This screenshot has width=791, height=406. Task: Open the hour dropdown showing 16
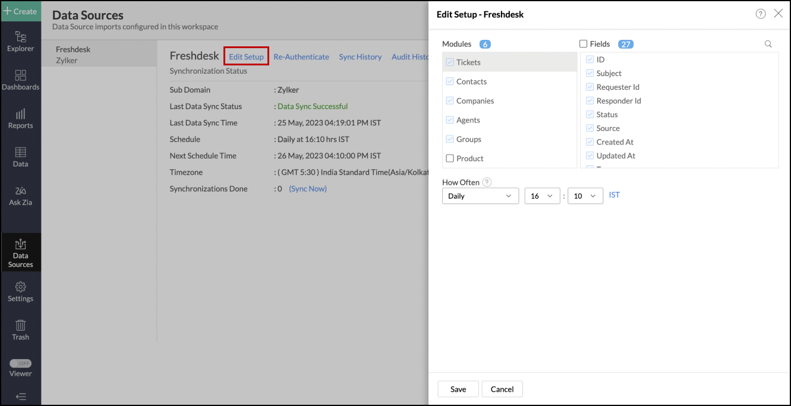pyautogui.click(x=541, y=196)
